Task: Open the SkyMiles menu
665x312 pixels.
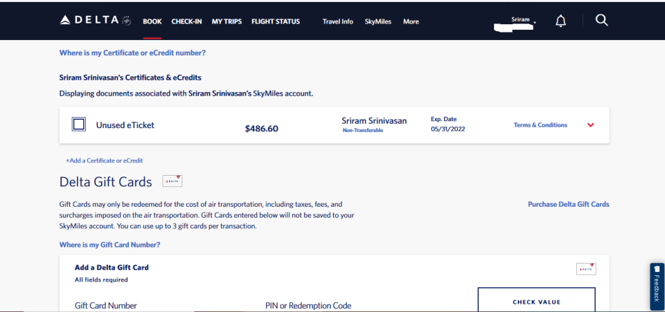Action: pos(378,21)
